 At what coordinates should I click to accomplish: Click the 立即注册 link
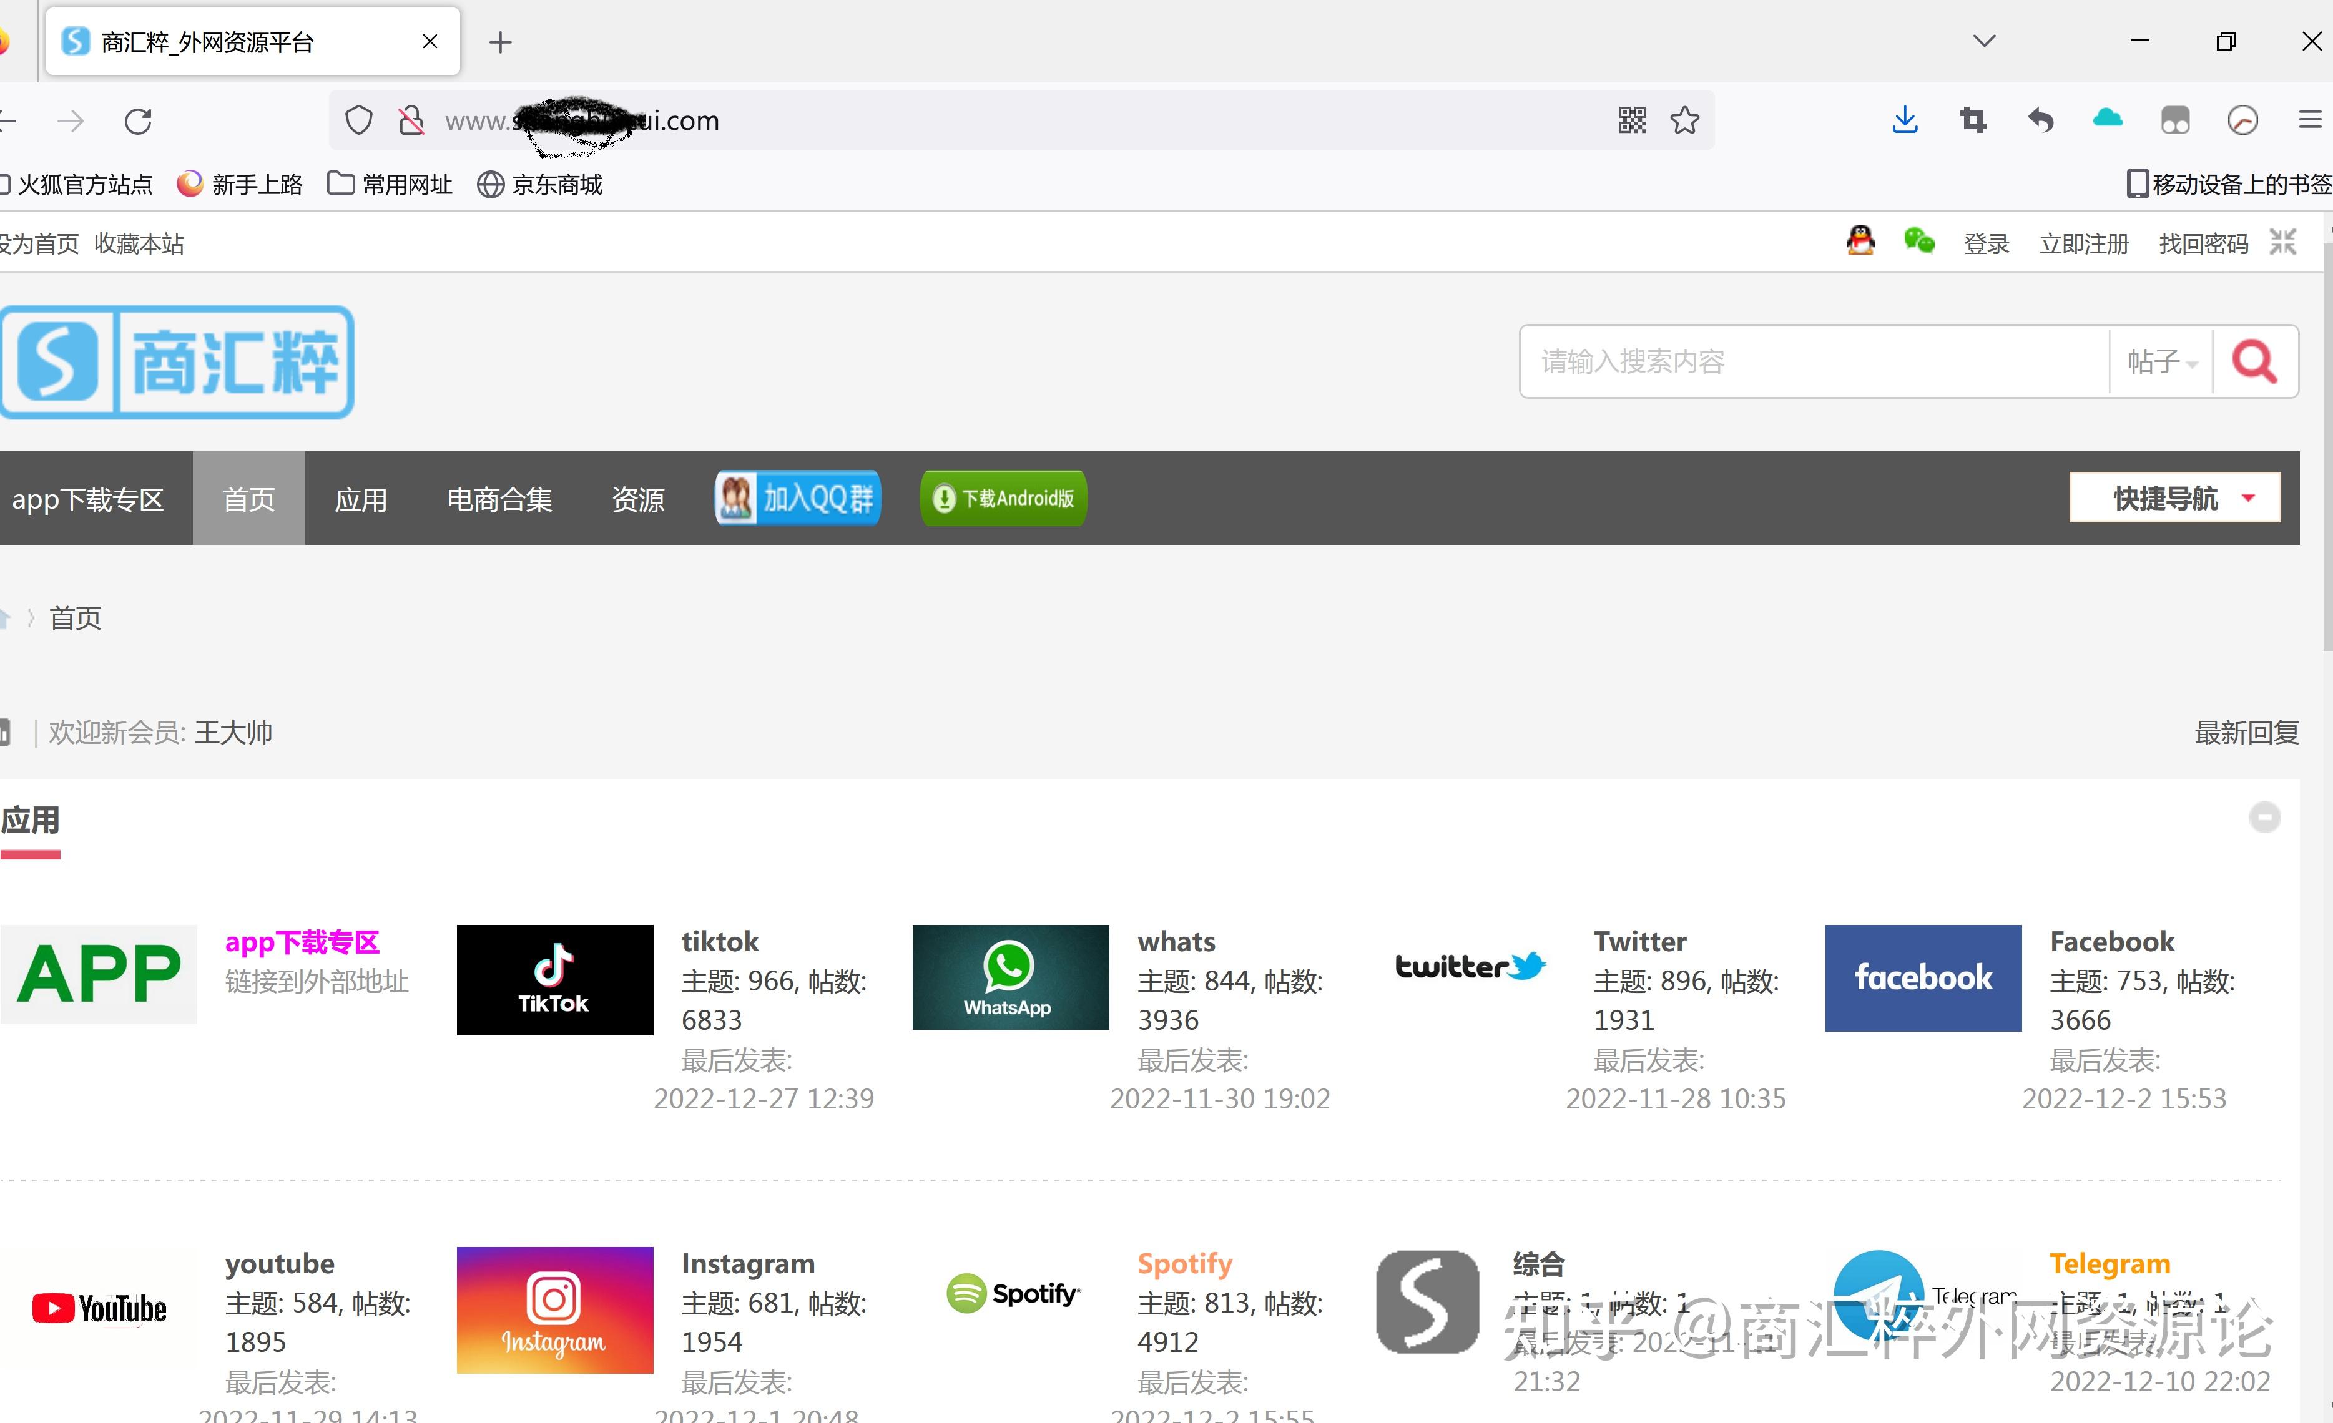[x=2084, y=244]
